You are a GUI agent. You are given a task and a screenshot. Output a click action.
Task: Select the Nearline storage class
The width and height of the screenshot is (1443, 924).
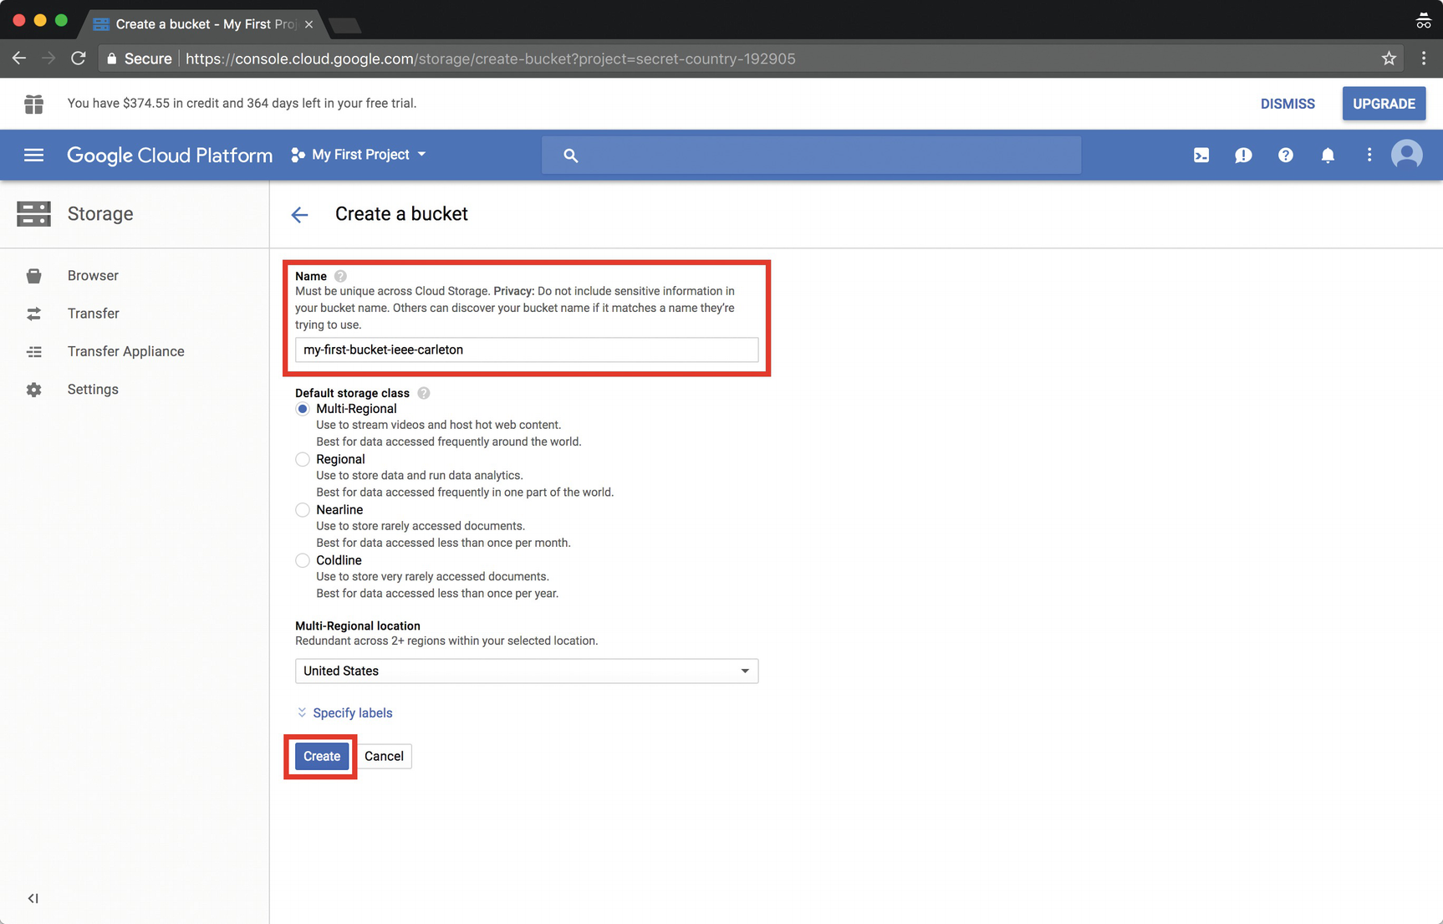click(303, 510)
